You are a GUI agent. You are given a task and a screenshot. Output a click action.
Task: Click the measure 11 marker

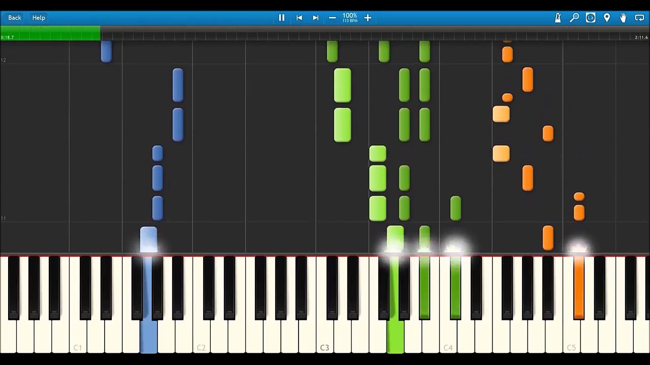coord(4,218)
